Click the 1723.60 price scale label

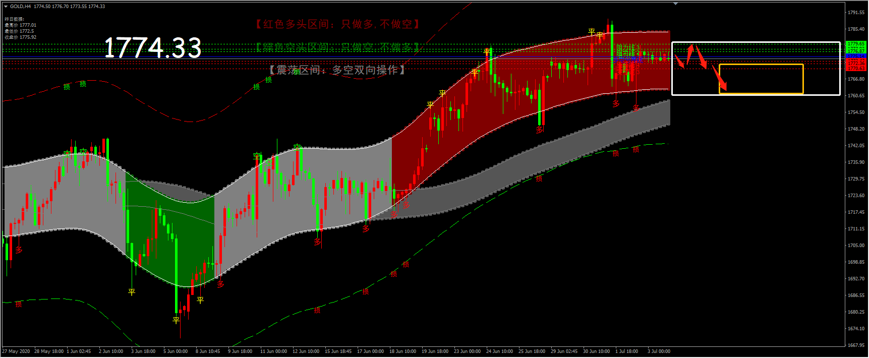click(x=856, y=196)
